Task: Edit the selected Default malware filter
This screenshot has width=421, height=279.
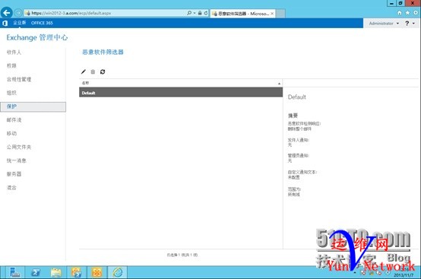Action: (x=84, y=71)
